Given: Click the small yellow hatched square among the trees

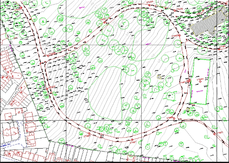Looking at the screenshot, I should [x=159, y=77].
